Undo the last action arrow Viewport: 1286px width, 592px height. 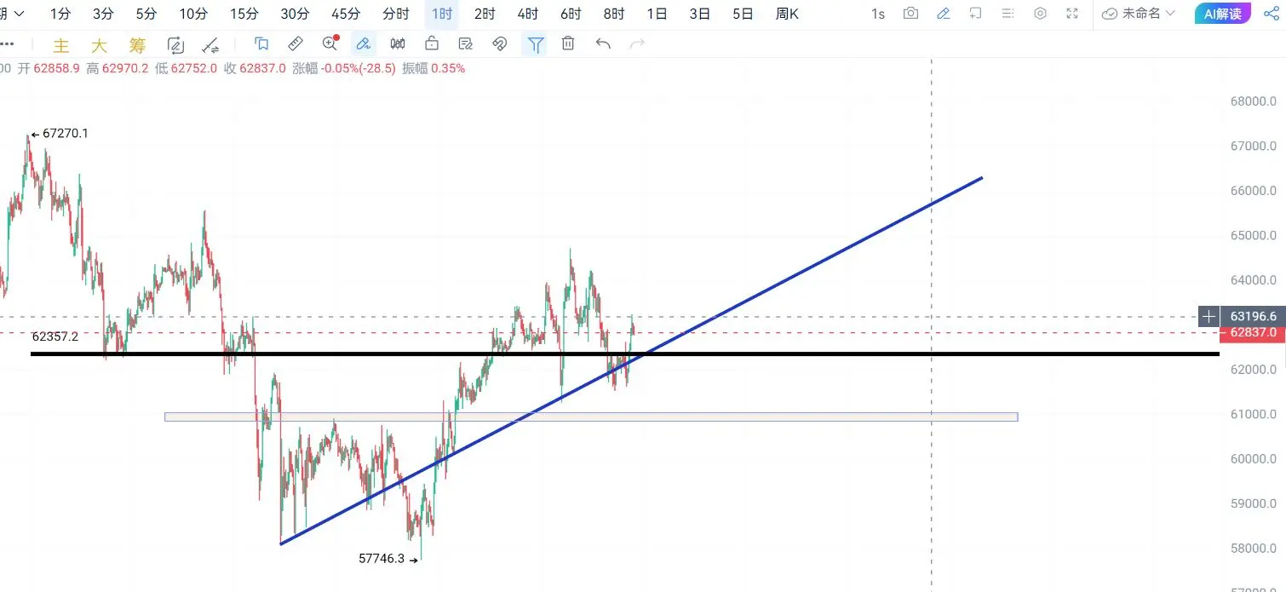coord(603,44)
